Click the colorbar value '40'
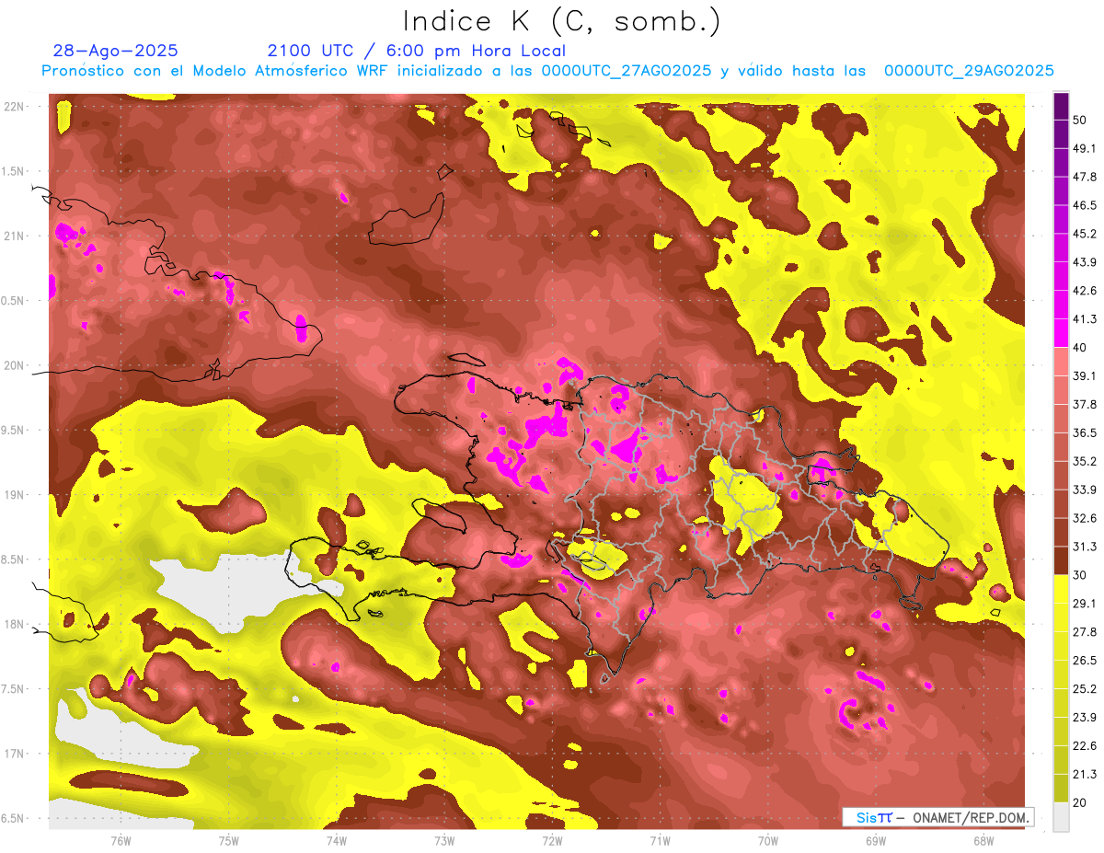The image size is (1104, 853). [1081, 347]
